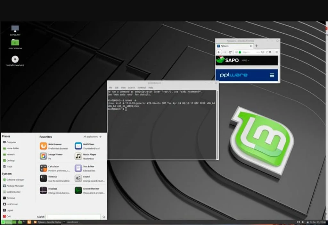This screenshot has height=225, width=328.
Task: Launch Thunderbird Mail Client favorite
Action: [87, 146]
